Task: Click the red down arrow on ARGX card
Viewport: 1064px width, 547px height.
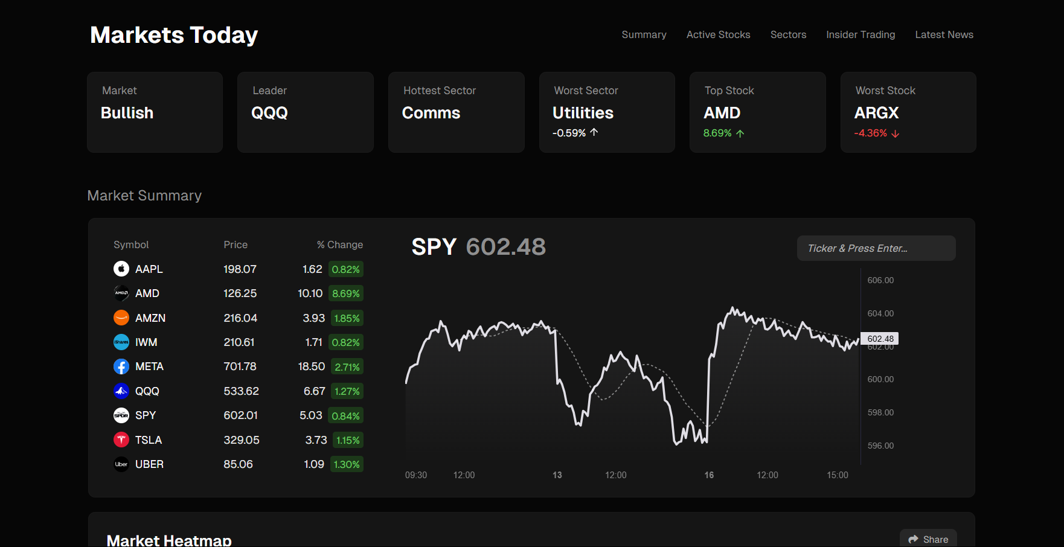Action: (896, 133)
